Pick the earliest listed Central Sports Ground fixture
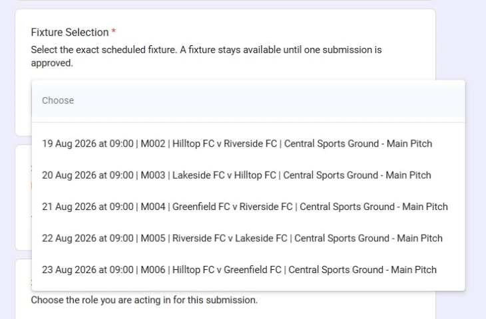Viewport: 486px width, 319px height. click(248, 144)
